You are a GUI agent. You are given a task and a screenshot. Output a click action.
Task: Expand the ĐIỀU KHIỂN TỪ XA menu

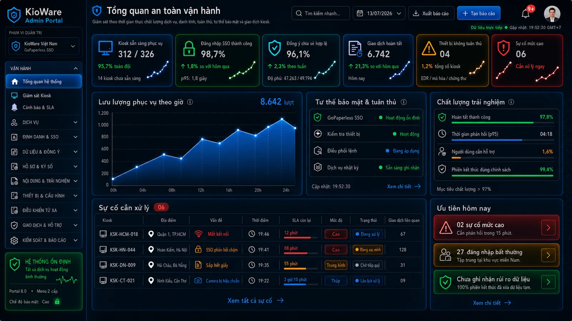click(44, 210)
